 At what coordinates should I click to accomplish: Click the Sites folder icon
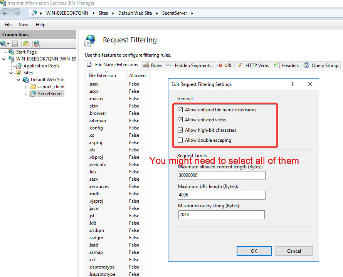point(19,73)
